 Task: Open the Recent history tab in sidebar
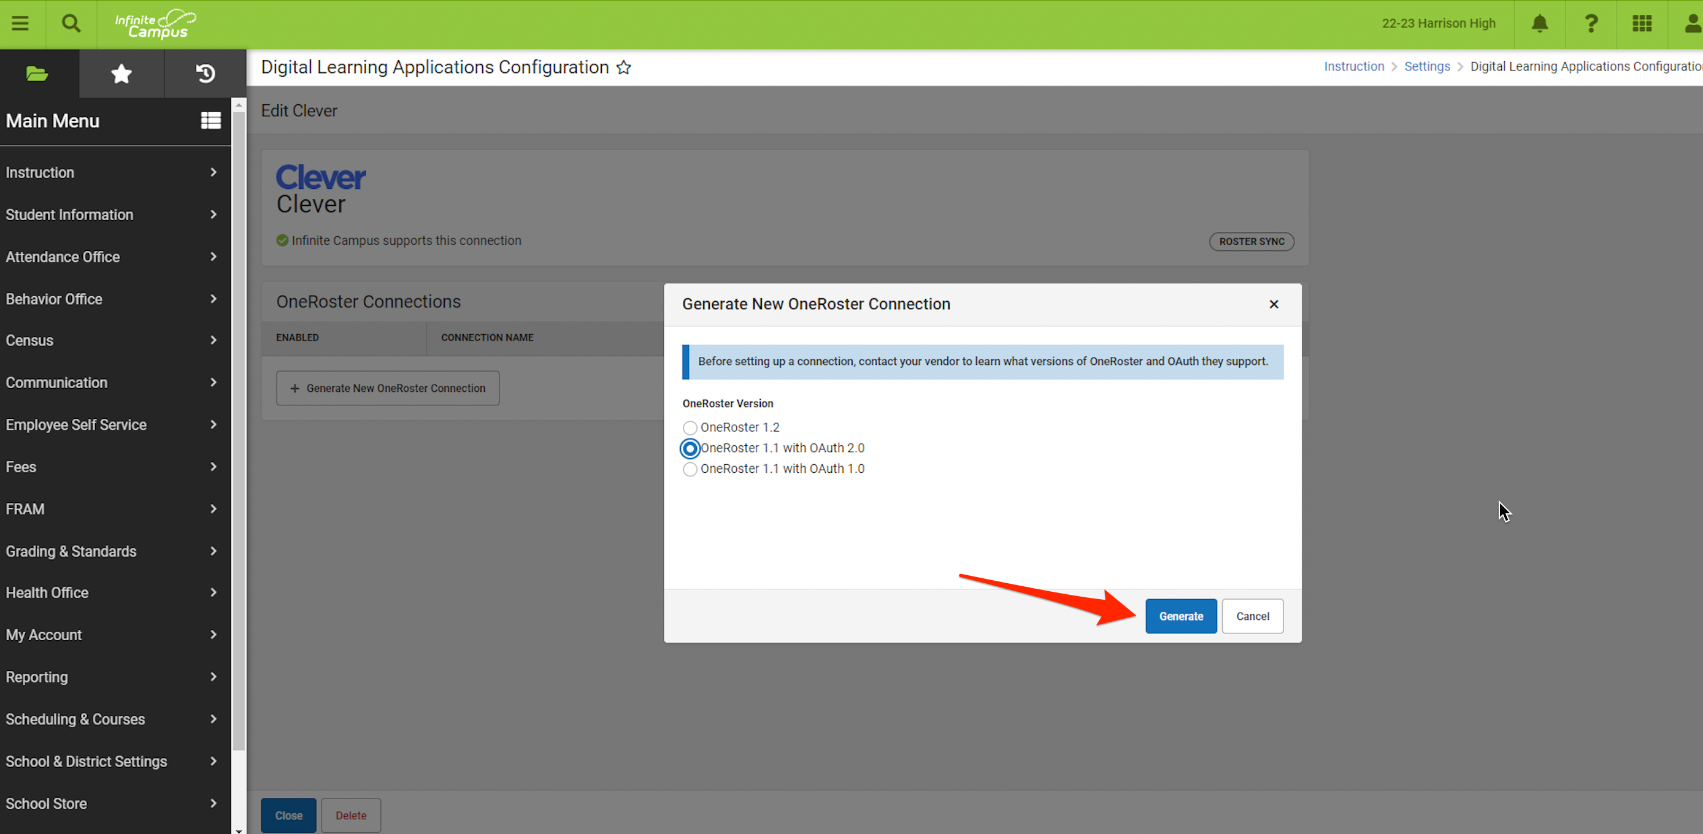(x=205, y=74)
